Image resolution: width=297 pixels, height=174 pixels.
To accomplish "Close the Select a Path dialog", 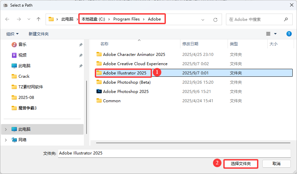I will coord(291,5).
